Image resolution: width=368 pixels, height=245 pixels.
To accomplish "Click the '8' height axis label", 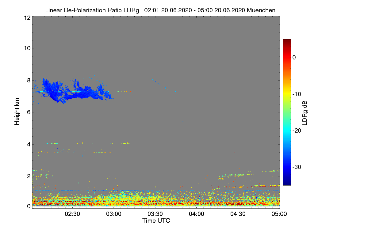I will click(x=29, y=80).
